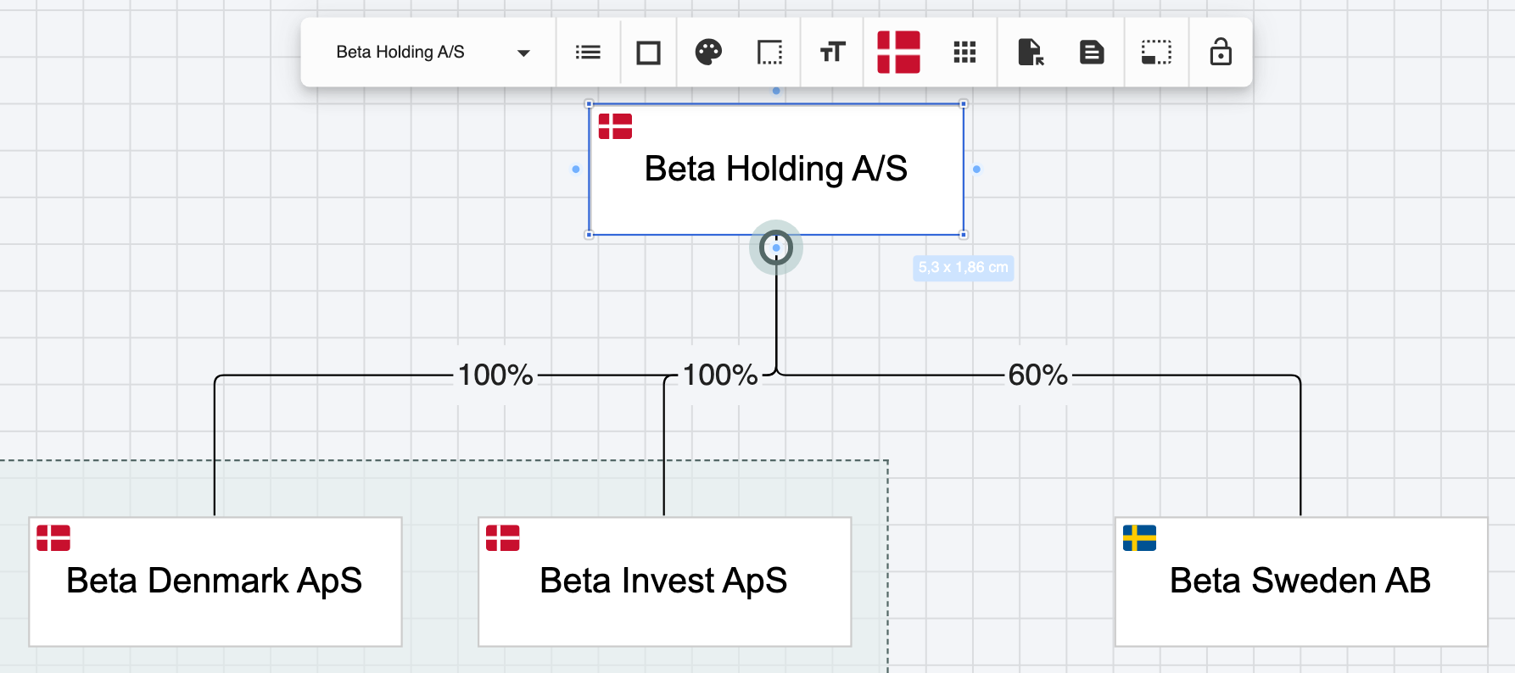The image size is (1515, 673).
Task: Click the dotted border style icon
Action: coord(769,53)
